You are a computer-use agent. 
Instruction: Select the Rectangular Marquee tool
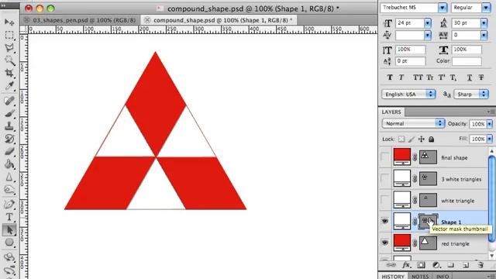[9, 35]
